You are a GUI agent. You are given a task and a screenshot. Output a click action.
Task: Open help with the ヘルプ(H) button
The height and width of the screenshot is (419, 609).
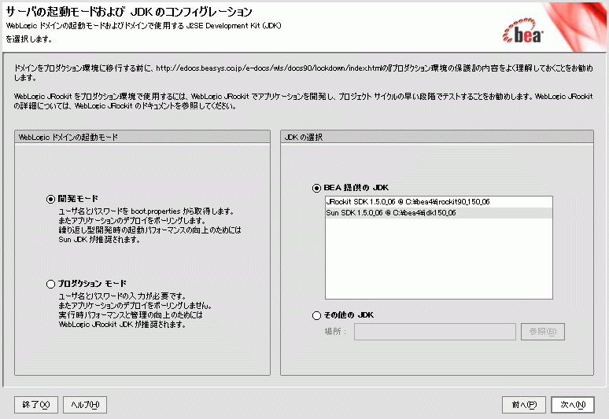click(x=85, y=405)
